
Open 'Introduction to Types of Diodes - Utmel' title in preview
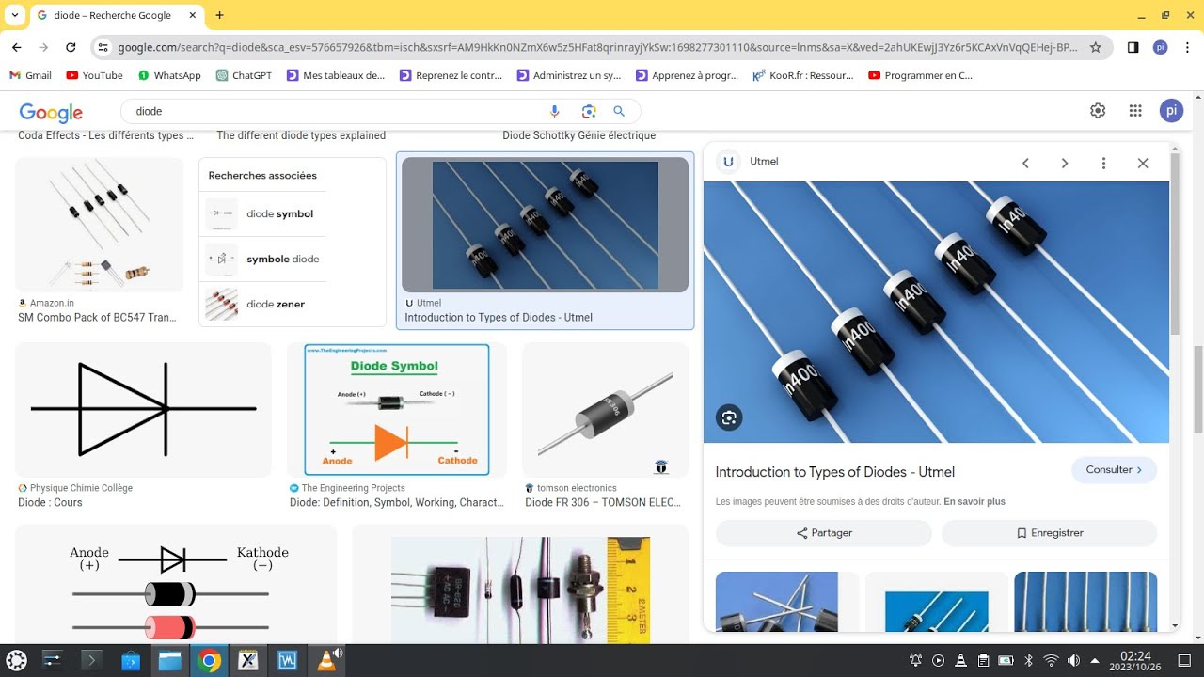pyautogui.click(x=835, y=472)
